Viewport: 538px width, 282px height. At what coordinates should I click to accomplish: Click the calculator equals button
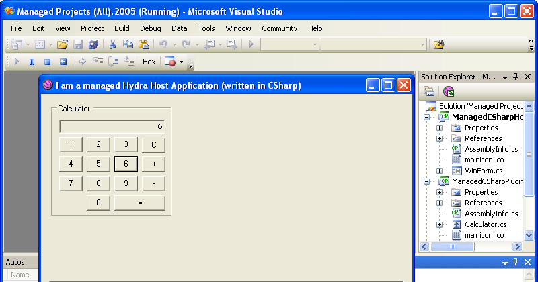140,203
